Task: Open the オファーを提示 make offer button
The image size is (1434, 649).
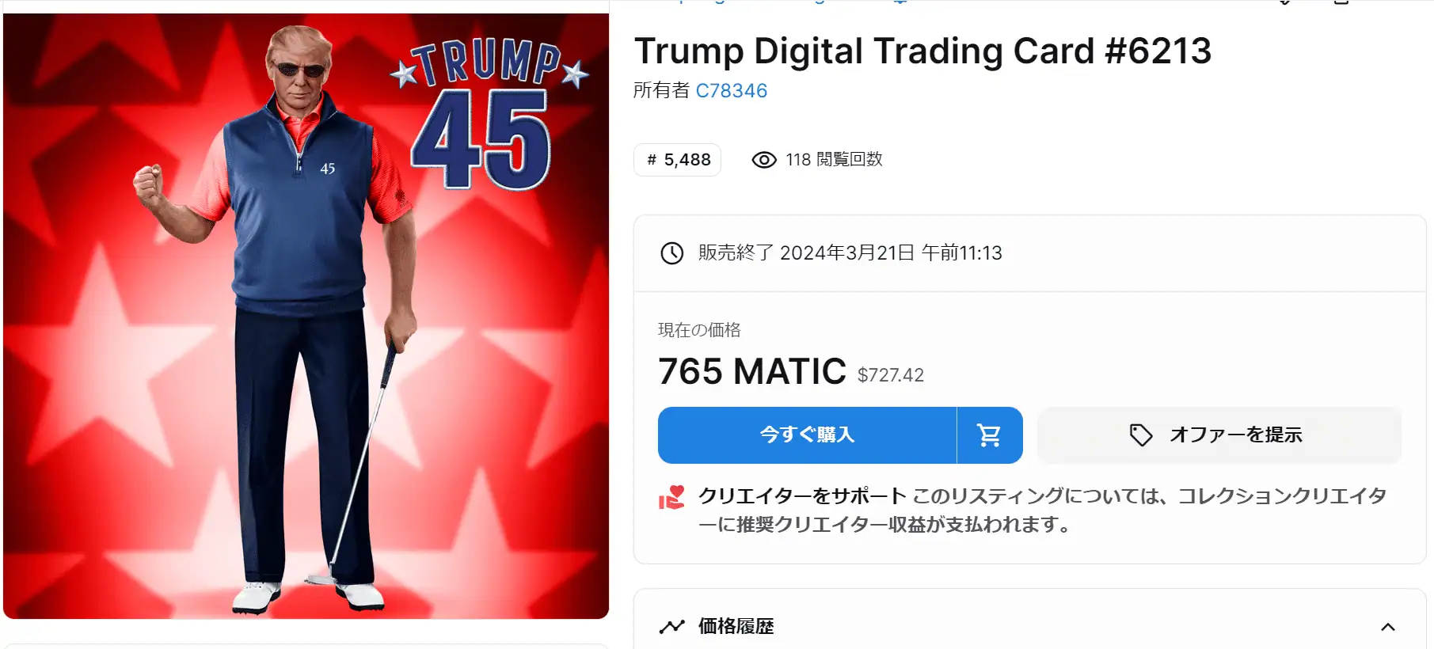Action: (x=1219, y=435)
